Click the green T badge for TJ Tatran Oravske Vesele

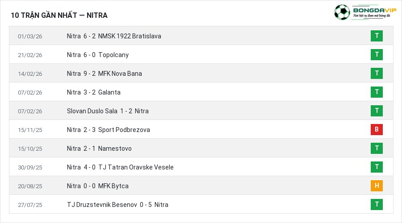[377, 167]
